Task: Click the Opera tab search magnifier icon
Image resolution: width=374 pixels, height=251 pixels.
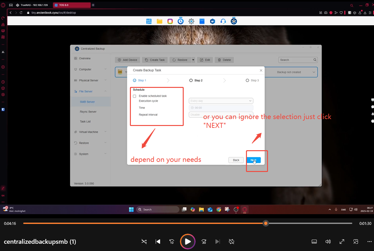Action: click(352, 5)
